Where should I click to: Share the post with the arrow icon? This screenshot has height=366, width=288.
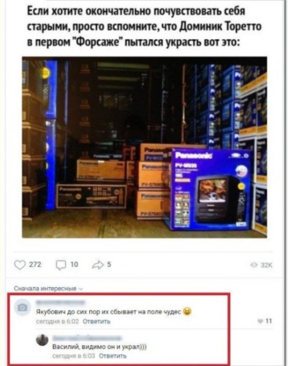tap(97, 265)
